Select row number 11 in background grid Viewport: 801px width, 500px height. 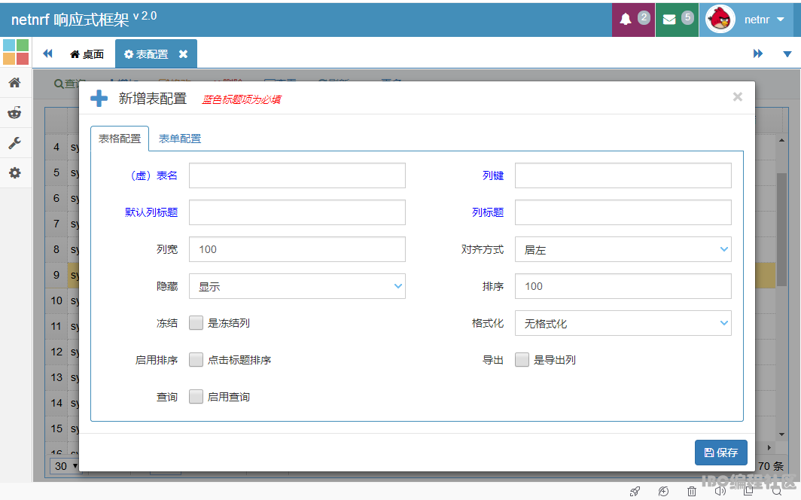(56, 326)
